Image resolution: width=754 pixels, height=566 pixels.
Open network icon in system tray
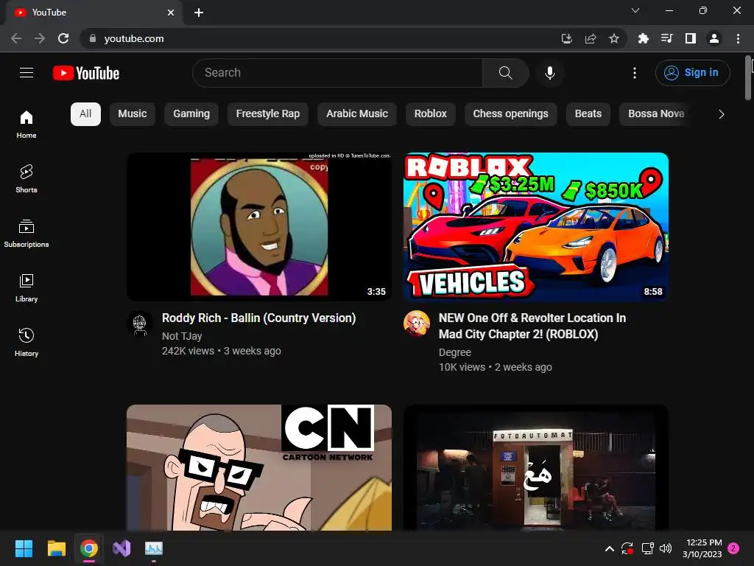pos(647,548)
